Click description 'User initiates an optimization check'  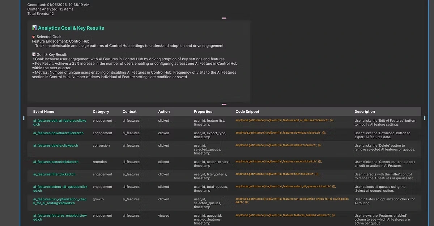pos(384,201)
